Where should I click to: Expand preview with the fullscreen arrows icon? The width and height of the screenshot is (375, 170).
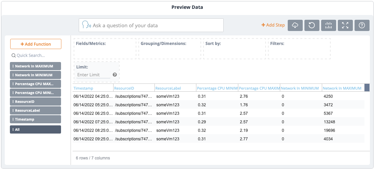pyautogui.click(x=345, y=25)
